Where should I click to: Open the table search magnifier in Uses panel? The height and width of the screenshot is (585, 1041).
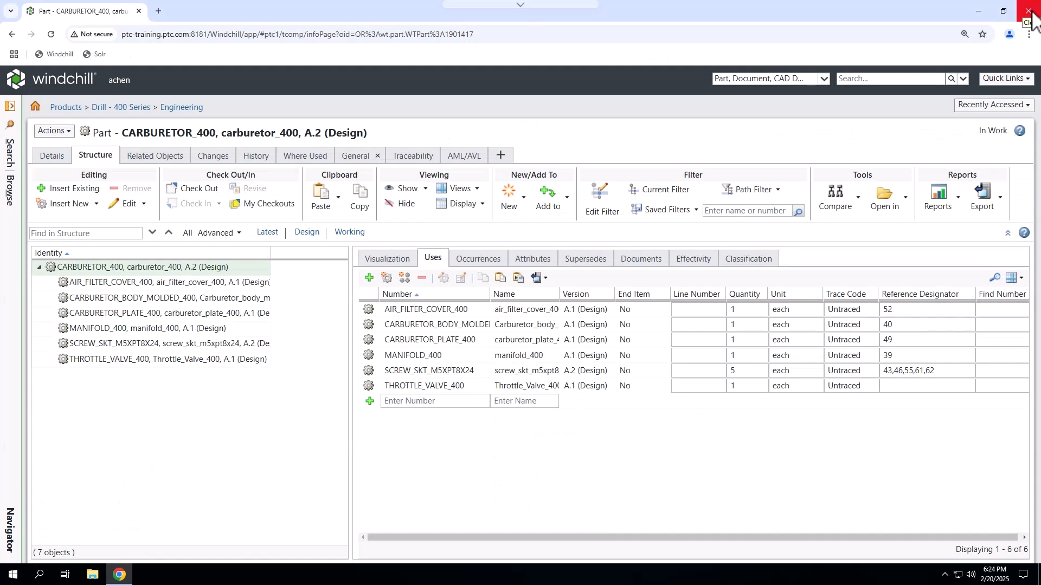click(x=995, y=277)
